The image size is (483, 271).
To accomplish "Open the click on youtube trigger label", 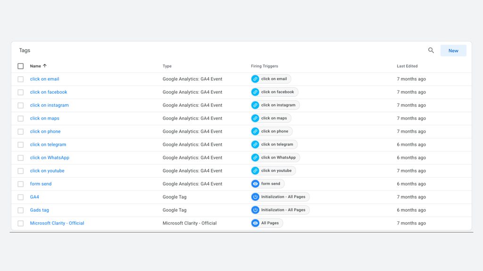I will coord(276,170).
